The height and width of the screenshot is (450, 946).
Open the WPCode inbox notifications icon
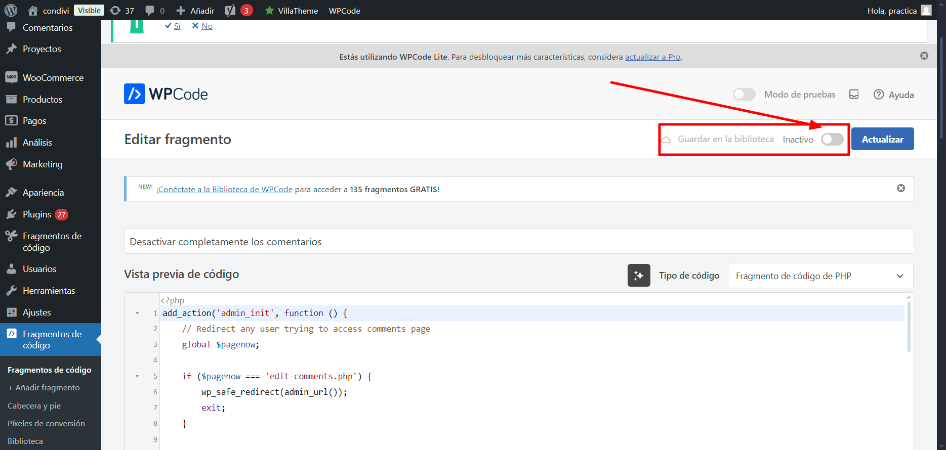point(854,95)
